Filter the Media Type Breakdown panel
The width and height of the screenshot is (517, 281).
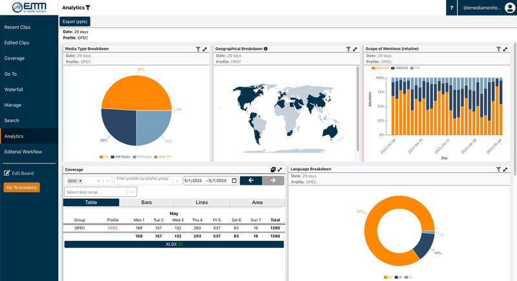coord(198,49)
